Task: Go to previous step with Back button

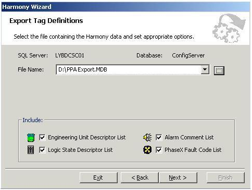Action: pos(140,177)
